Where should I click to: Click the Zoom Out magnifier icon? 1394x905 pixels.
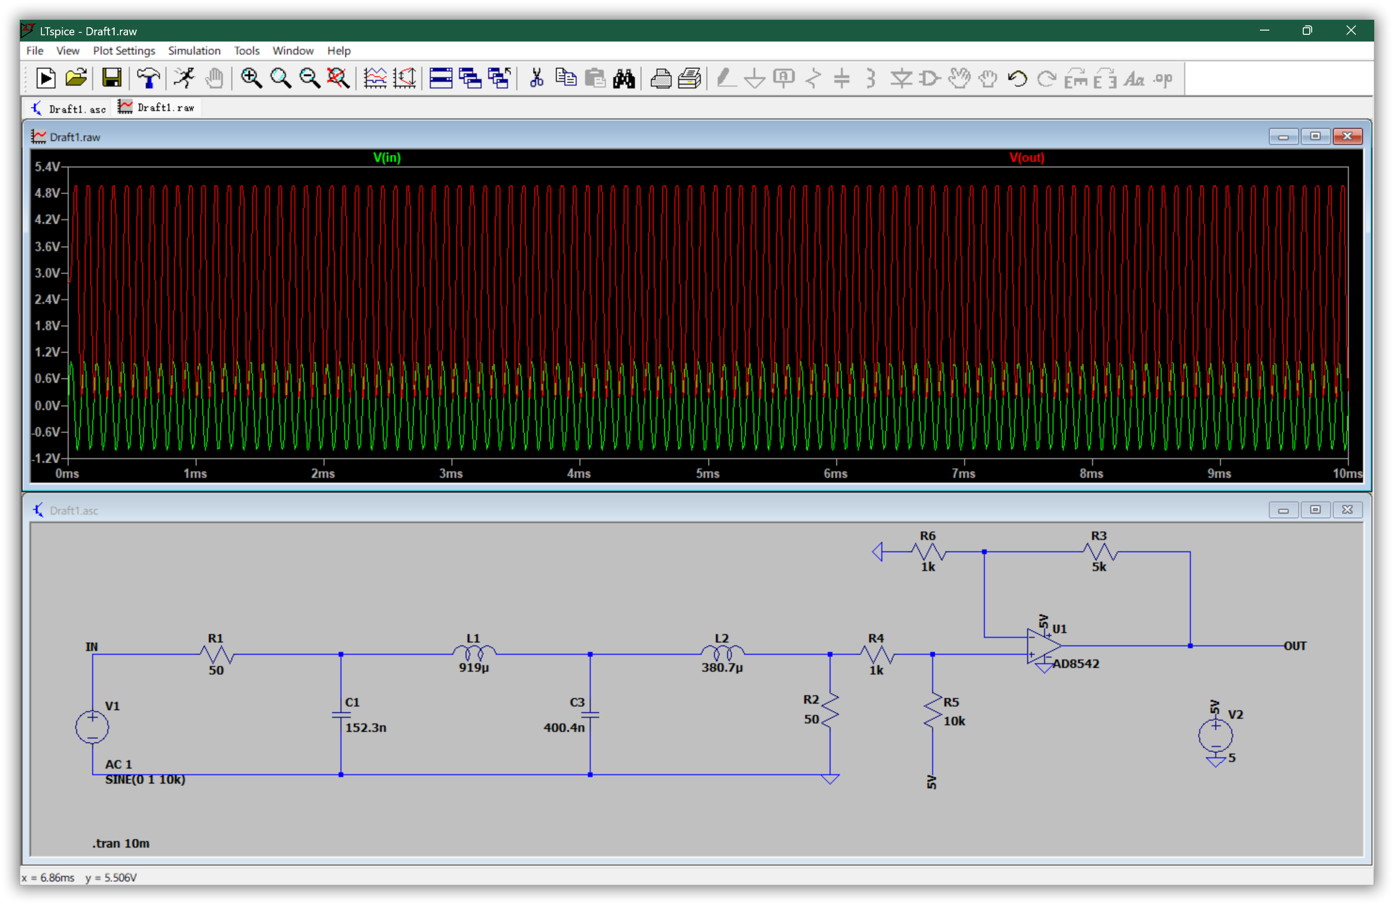[309, 78]
